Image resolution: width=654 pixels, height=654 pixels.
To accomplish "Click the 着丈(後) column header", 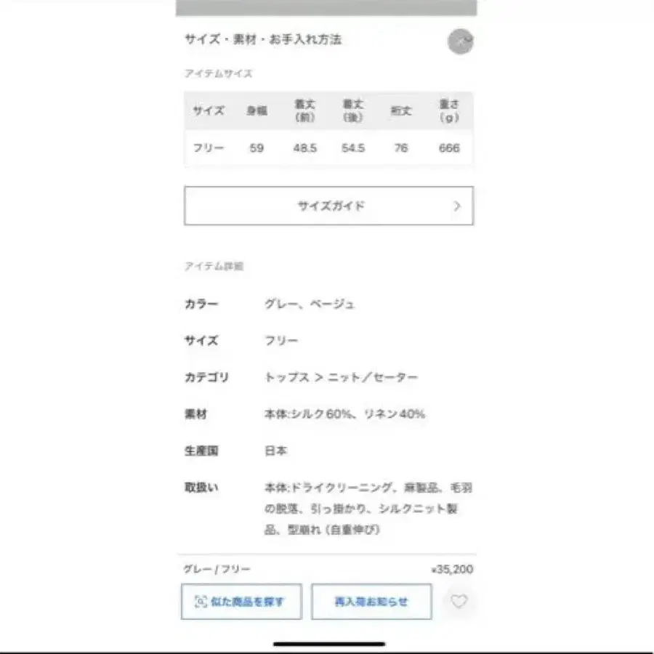I will click(353, 110).
